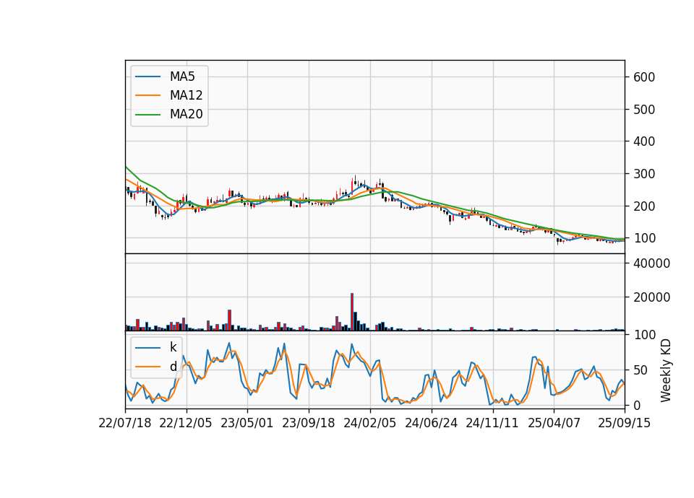Click the 23/09/18 date label
This screenshot has height=498, width=694.
pyautogui.click(x=309, y=423)
